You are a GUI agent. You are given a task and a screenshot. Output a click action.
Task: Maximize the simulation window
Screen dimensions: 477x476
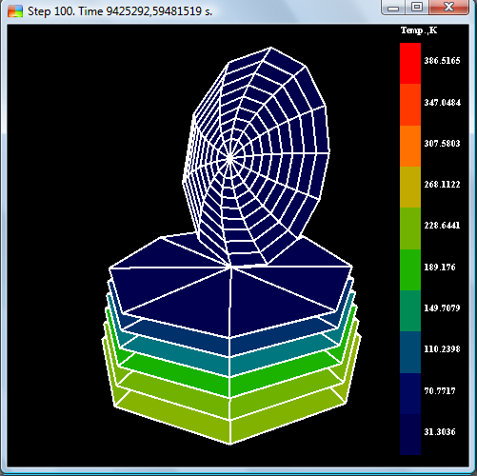click(417, 8)
